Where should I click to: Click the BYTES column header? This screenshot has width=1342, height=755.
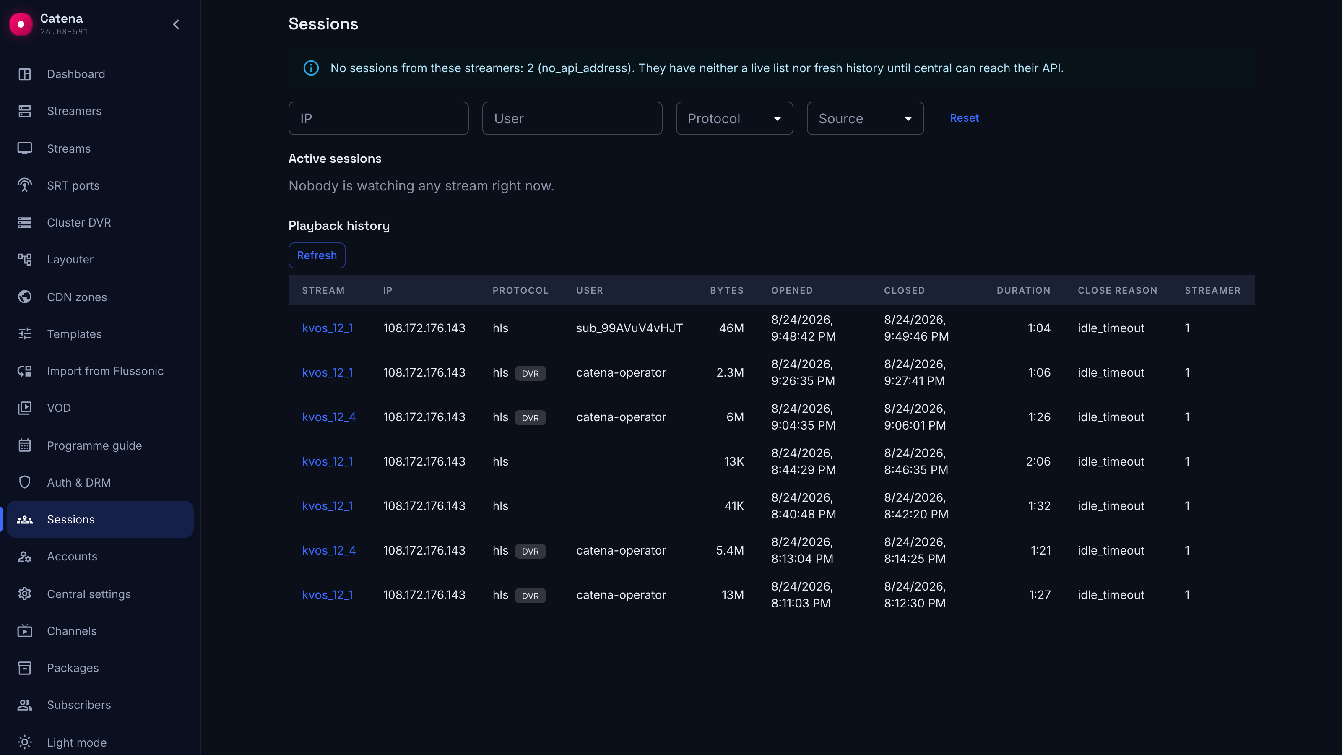(x=727, y=290)
